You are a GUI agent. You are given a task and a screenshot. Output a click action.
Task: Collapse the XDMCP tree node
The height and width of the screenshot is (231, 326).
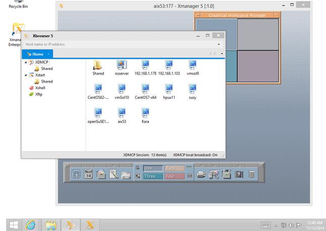[x=26, y=62]
